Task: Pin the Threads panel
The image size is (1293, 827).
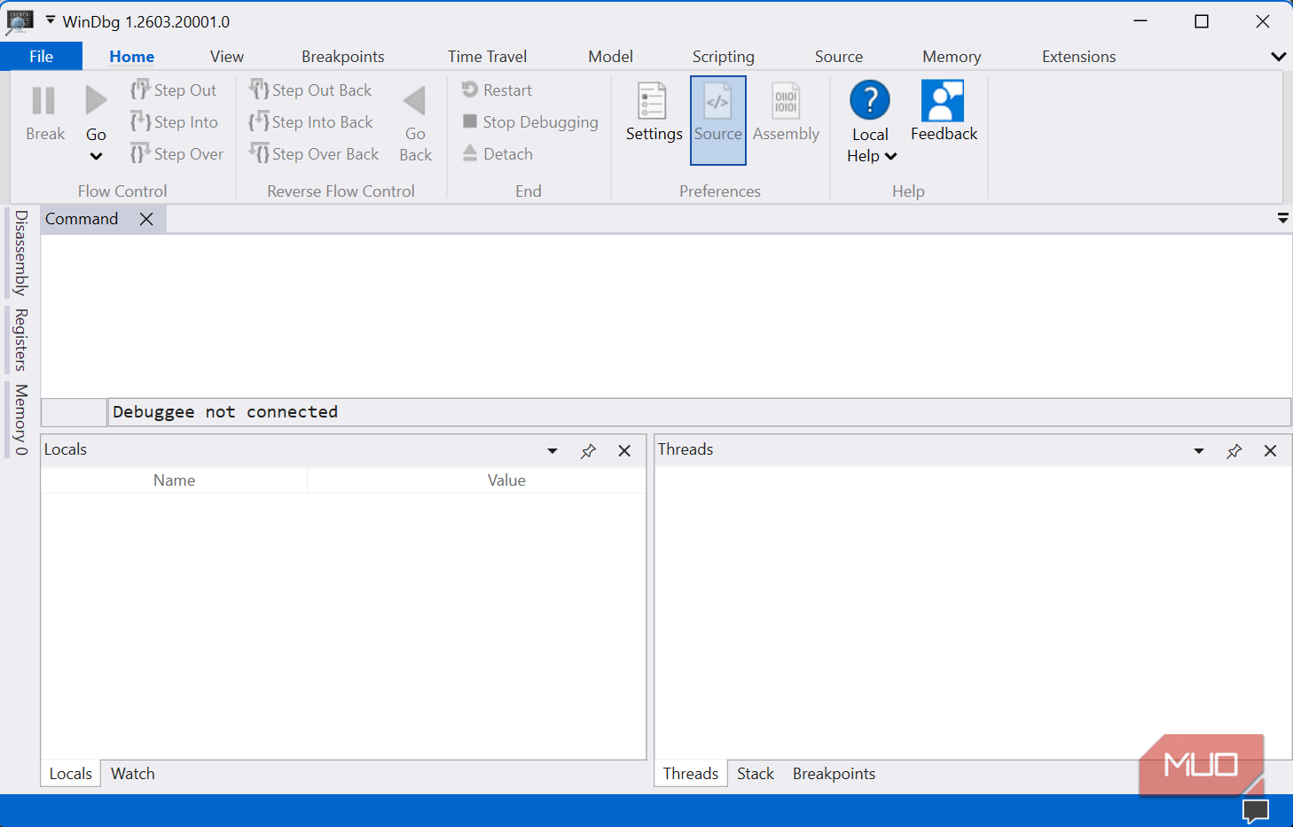Action: tap(1234, 451)
